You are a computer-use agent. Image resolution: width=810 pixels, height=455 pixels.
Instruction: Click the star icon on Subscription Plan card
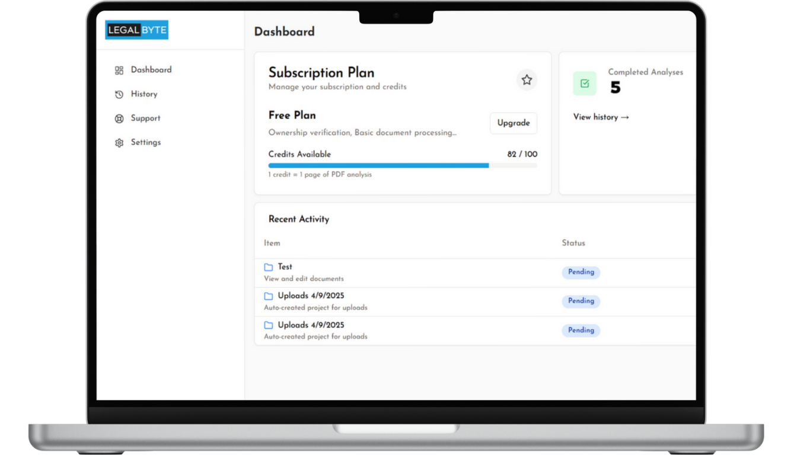pos(527,79)
